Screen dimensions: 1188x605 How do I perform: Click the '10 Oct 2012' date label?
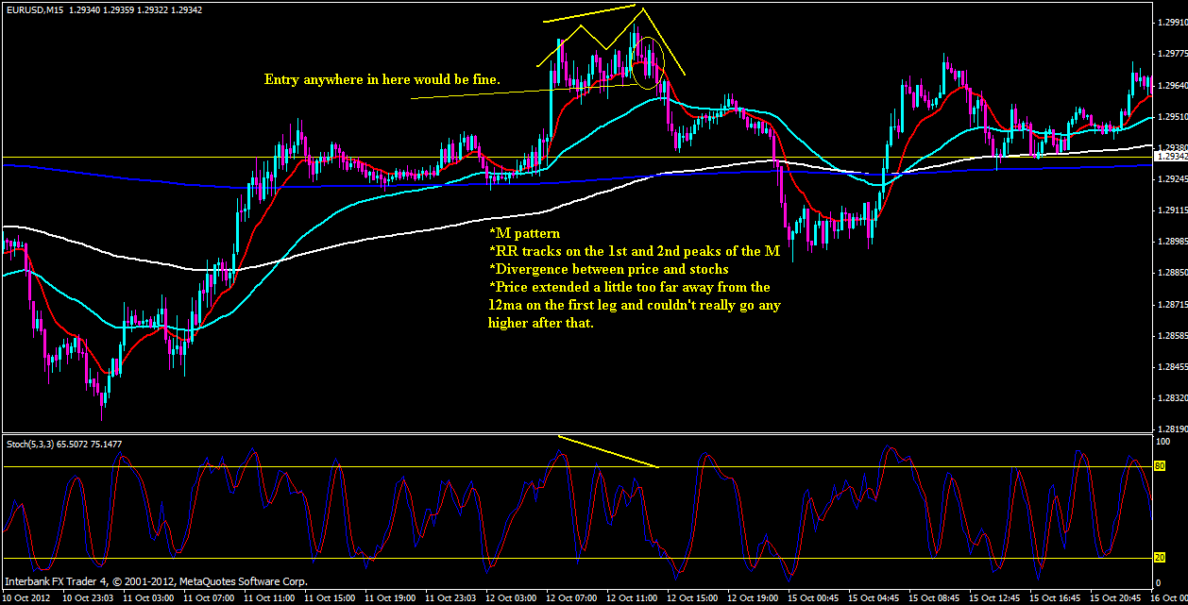pyautogui.click(x=25, y=597)
